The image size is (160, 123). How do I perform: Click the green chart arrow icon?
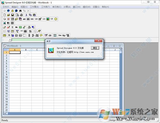[4, 23]
